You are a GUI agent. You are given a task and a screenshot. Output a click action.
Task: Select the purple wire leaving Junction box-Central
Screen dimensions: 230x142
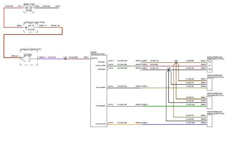(51, 59)
